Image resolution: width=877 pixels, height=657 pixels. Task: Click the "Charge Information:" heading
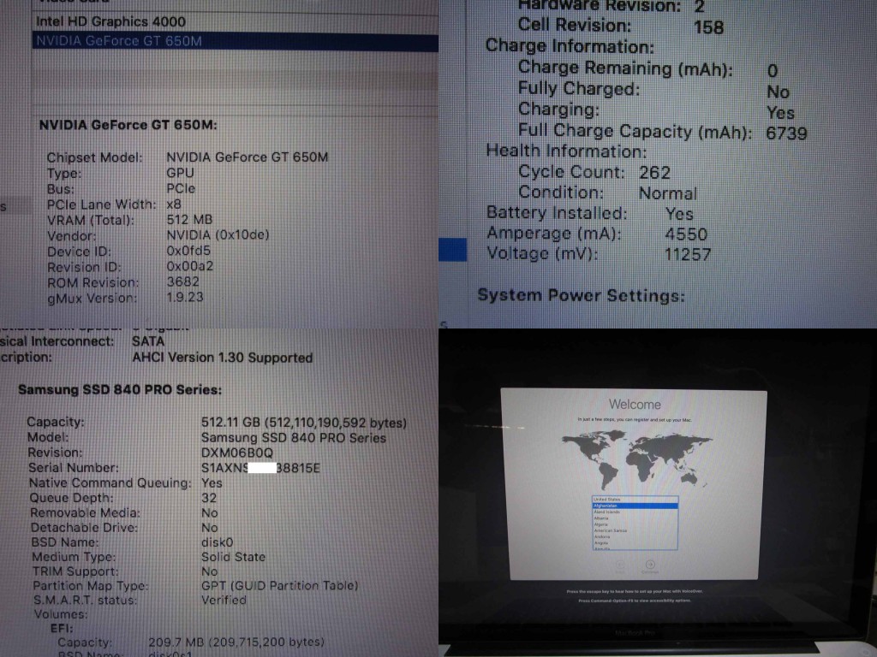pos(570,46)
